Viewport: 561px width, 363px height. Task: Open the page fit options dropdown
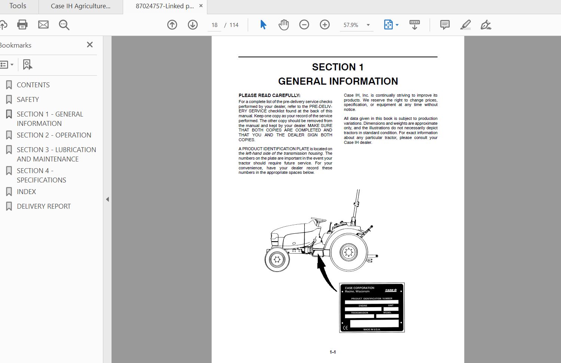[x=397, y=25]
